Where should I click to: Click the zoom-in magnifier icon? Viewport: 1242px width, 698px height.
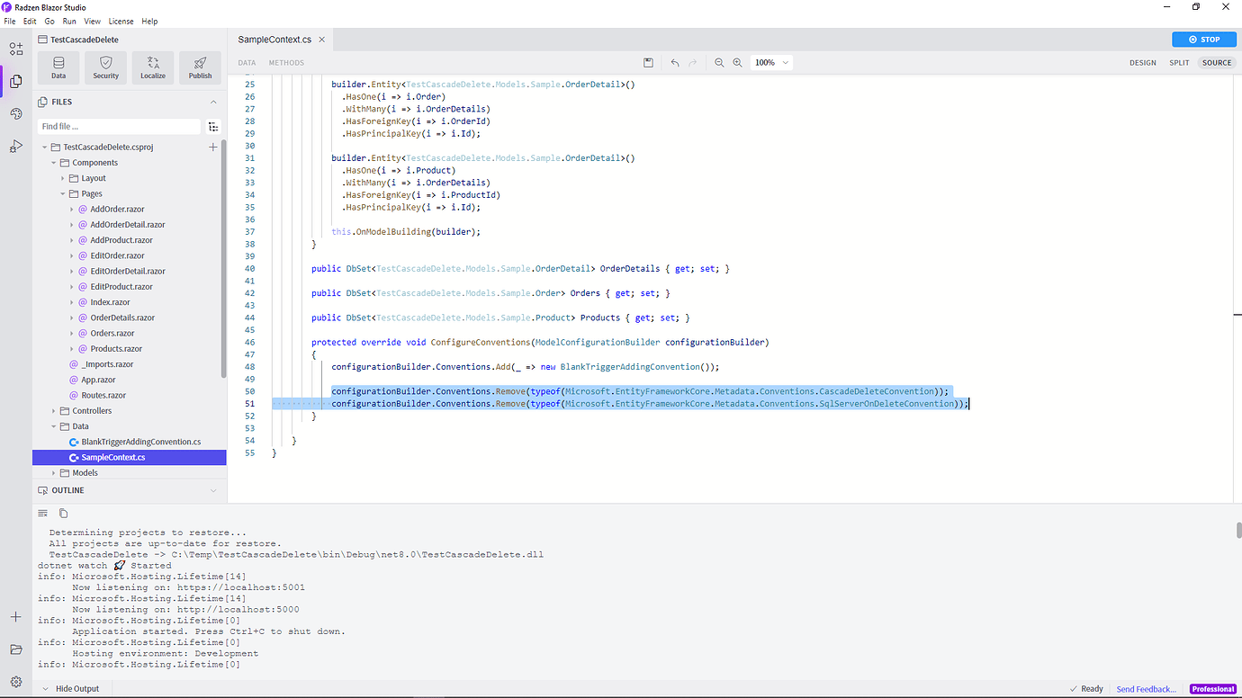point(737,62)
